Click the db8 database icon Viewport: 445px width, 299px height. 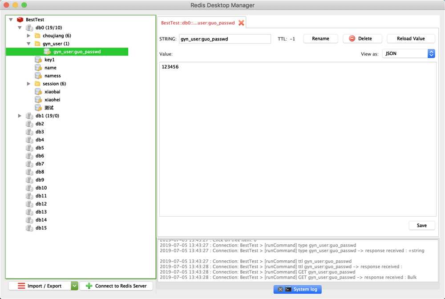[x=29, y=172]
